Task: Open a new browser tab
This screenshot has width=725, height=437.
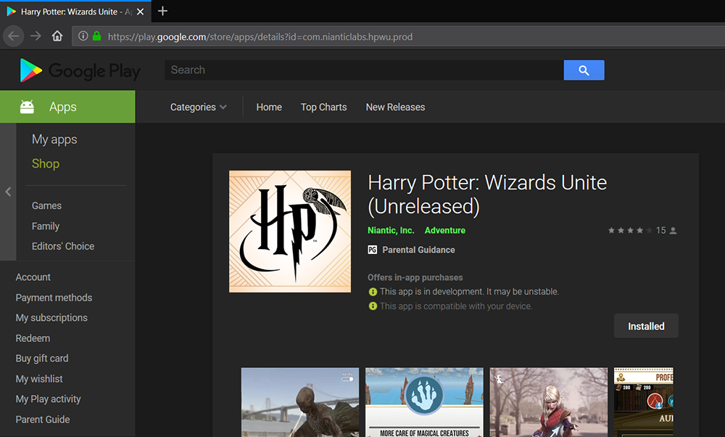Action: point(162,11)
